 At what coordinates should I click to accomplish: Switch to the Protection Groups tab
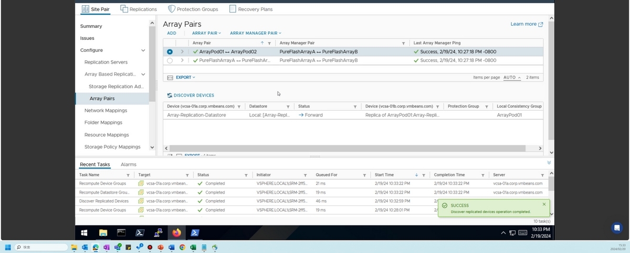click(x=193, y=9)
